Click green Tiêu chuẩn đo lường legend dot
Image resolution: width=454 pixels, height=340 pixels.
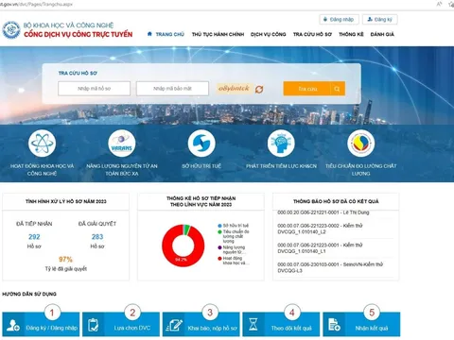[219, 231]
